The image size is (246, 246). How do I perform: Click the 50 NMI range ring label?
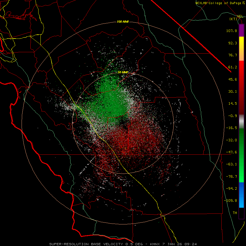point(123,72)
